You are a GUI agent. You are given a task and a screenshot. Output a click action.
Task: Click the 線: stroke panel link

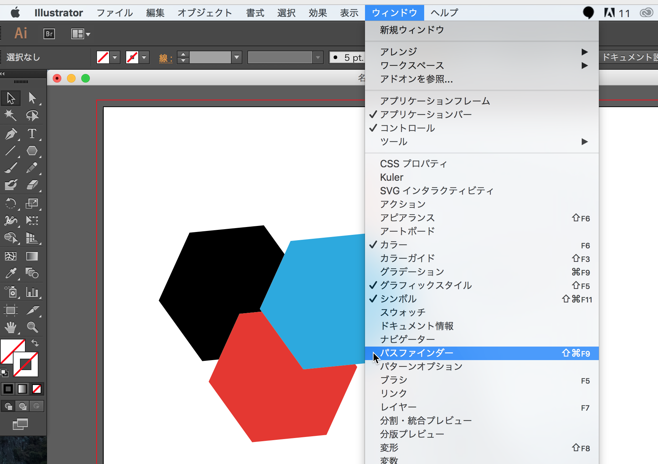[165, 58]
